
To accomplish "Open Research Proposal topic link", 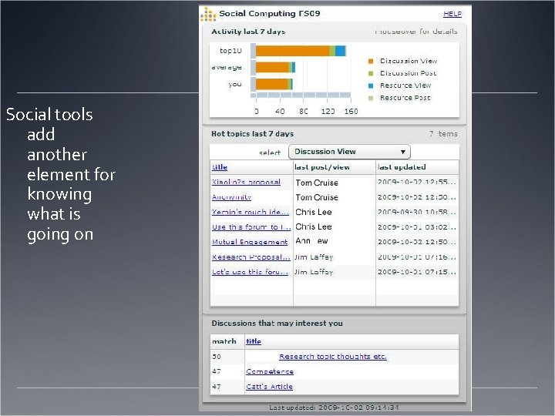I will [x=251, y=257].
